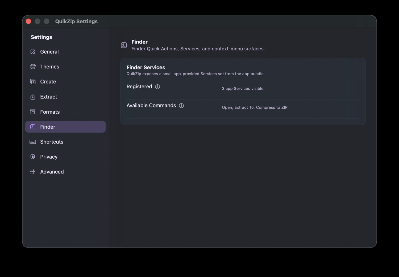Image resolution: width=399 pixels, height=277 pixels.
Task: Click the Finder icon in the page header
Action: click(x=124, y=45)
